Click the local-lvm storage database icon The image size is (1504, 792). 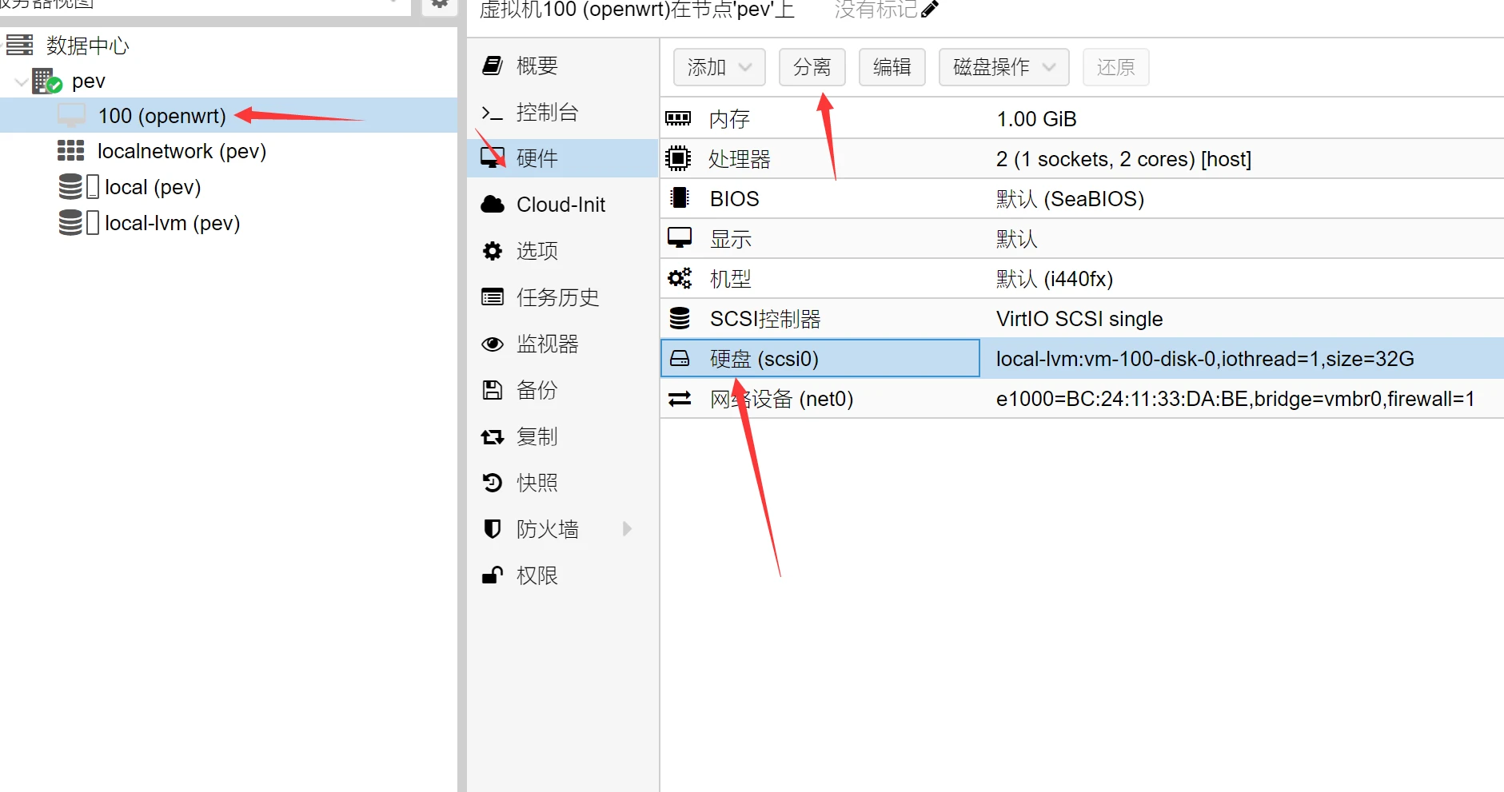pyautogui.click(x=70, y=222)
